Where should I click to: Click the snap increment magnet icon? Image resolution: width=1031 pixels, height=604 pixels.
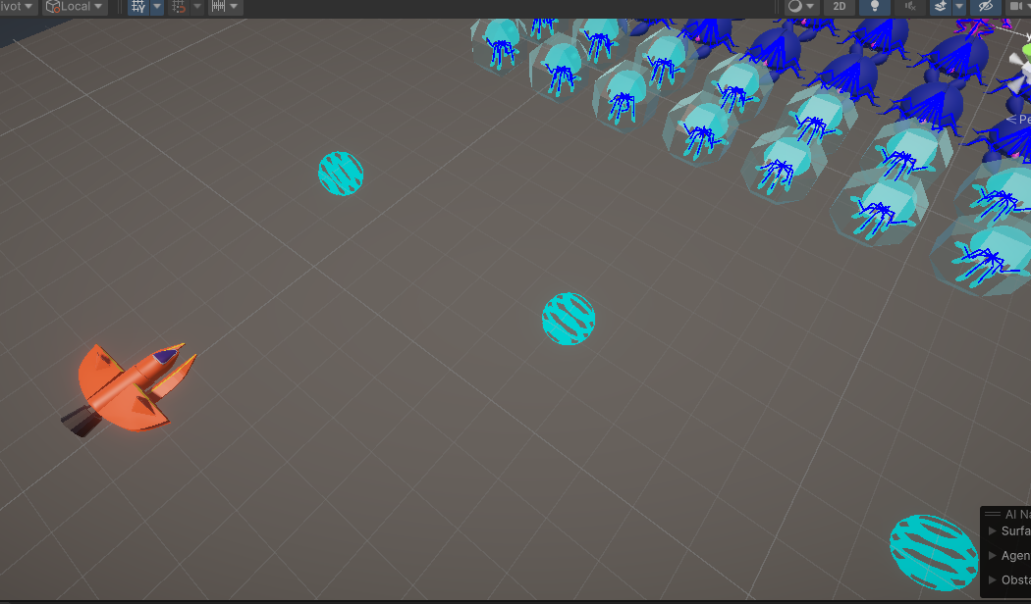(179, 7)
